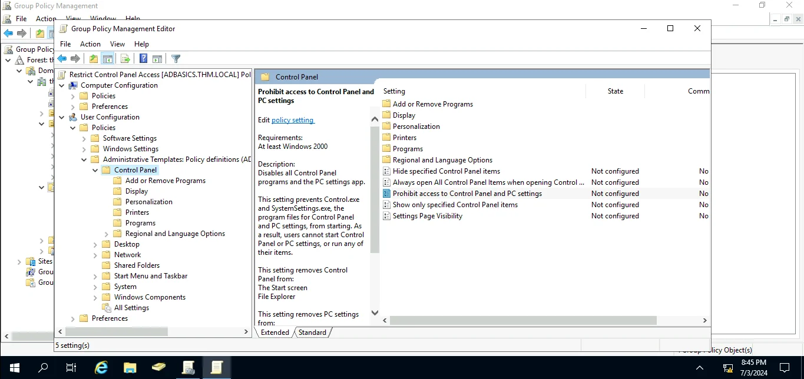Click the Back arrow in Editor toolbar
The image size is (804, 379).
tap(62, 59)
